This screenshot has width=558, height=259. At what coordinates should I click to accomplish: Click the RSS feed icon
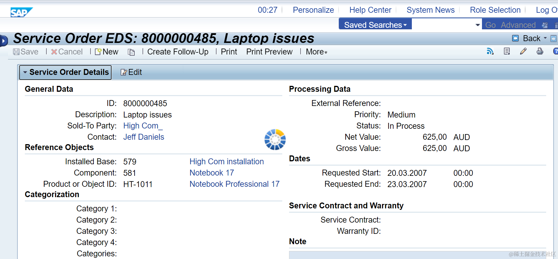point(490,51)
